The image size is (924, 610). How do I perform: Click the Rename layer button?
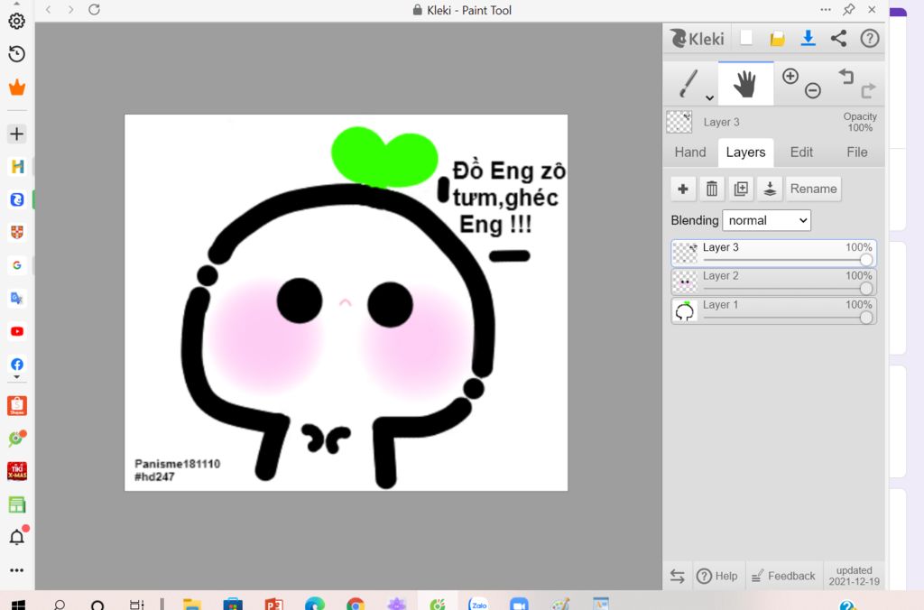(813, 189)
